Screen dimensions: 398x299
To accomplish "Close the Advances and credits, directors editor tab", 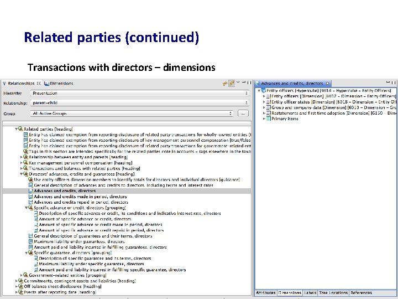I will point(327,84).
